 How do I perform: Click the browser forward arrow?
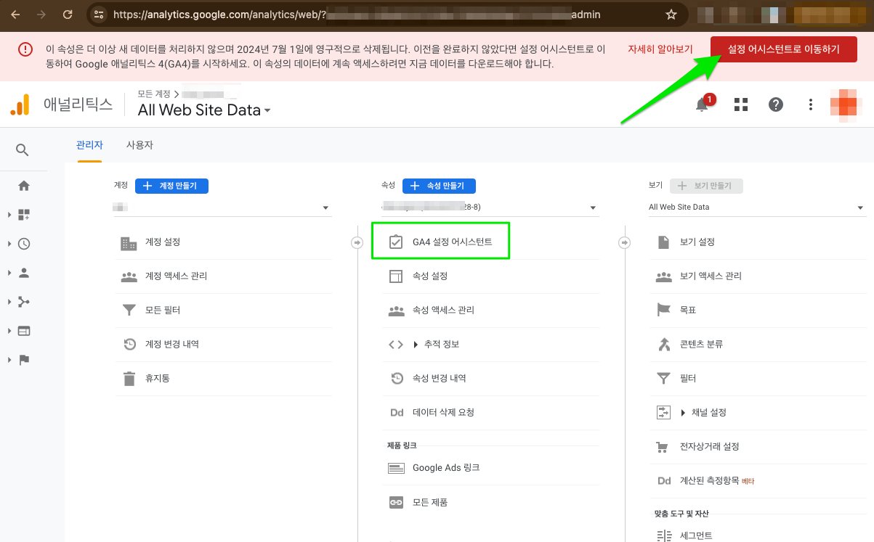(41, 15)
